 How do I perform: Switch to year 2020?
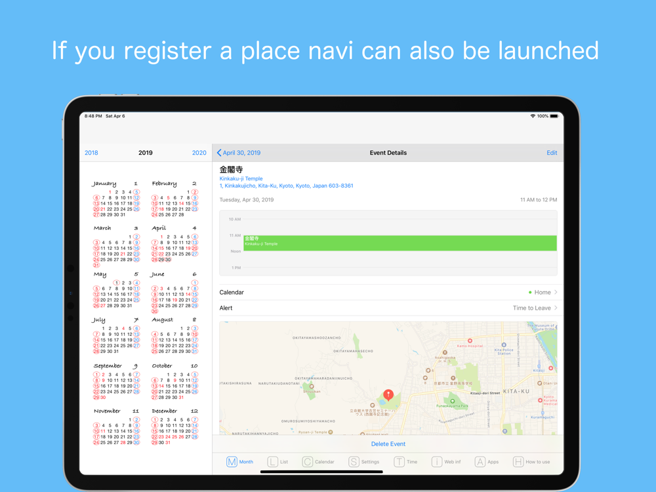[x=199, y=153]
